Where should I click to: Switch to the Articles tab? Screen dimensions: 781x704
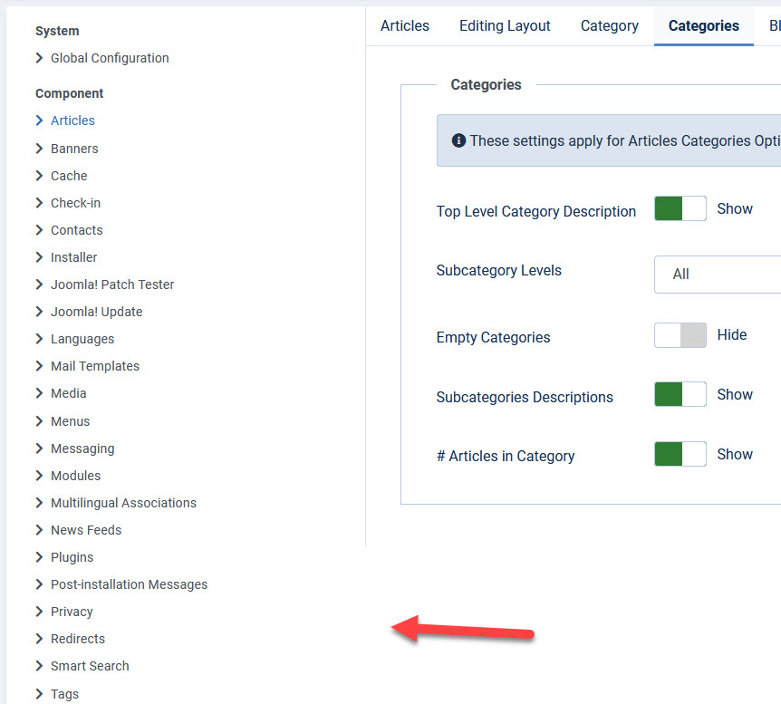pos(405,26)
